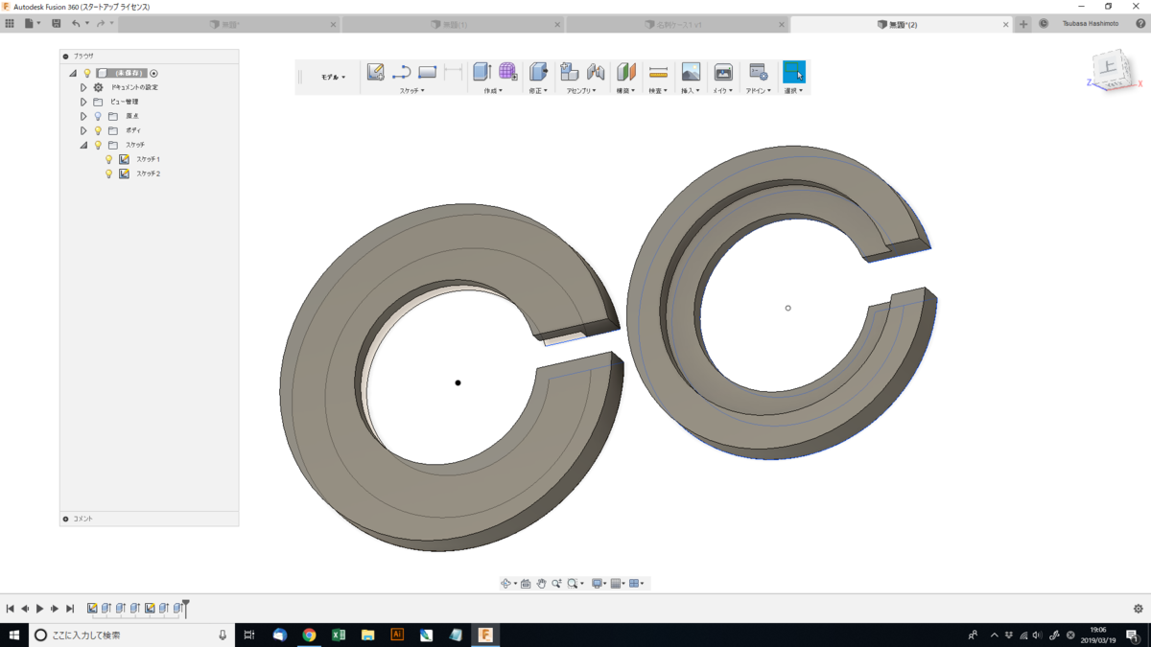Select the Pan hand tool
Screen dimensions: 1151x647
(541, 583)
